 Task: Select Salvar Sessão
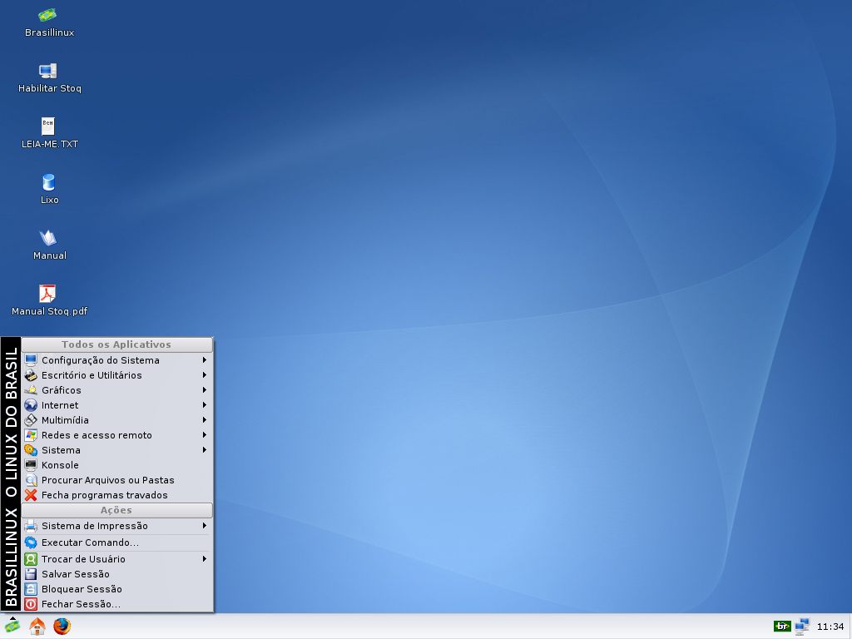point(116,574)
